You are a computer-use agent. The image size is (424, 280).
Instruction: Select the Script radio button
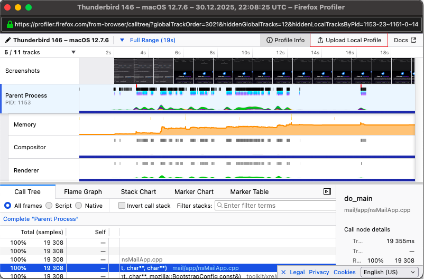pos(49,206)
